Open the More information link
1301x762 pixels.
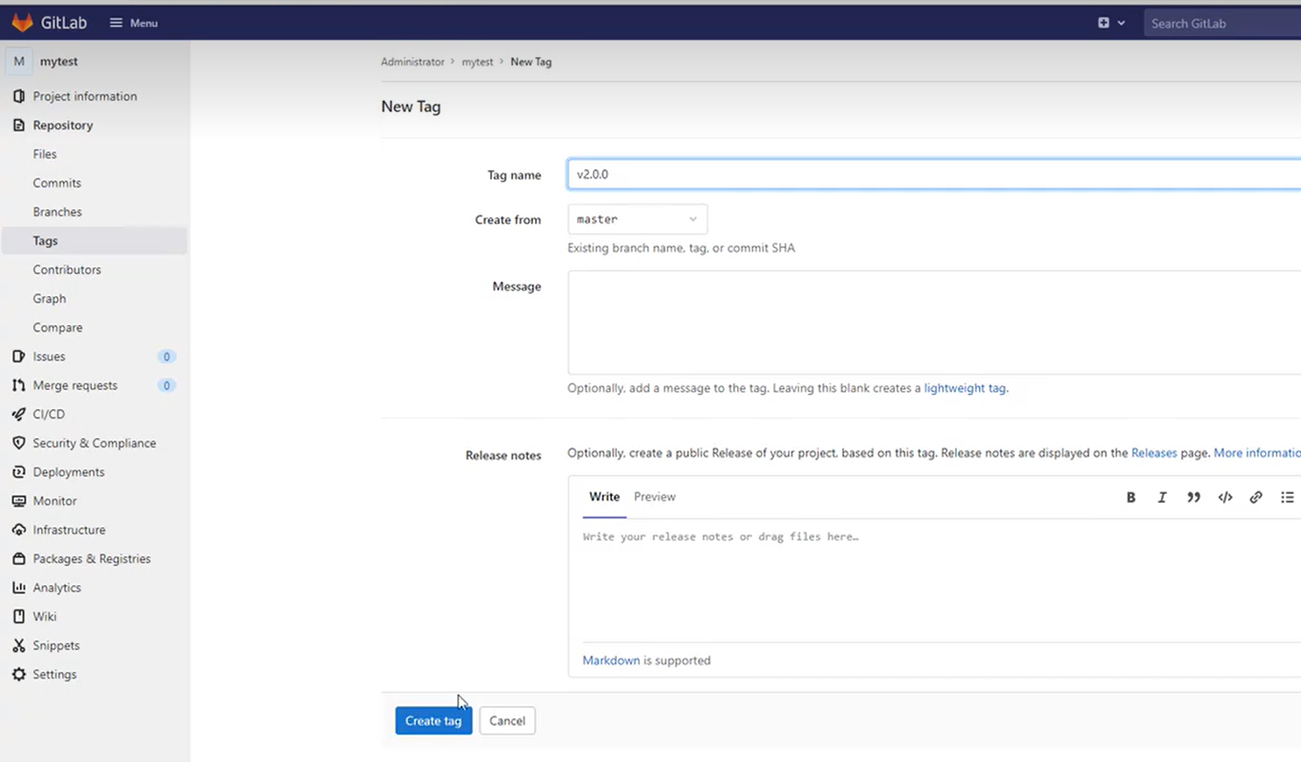click(x=1257, y=453)
